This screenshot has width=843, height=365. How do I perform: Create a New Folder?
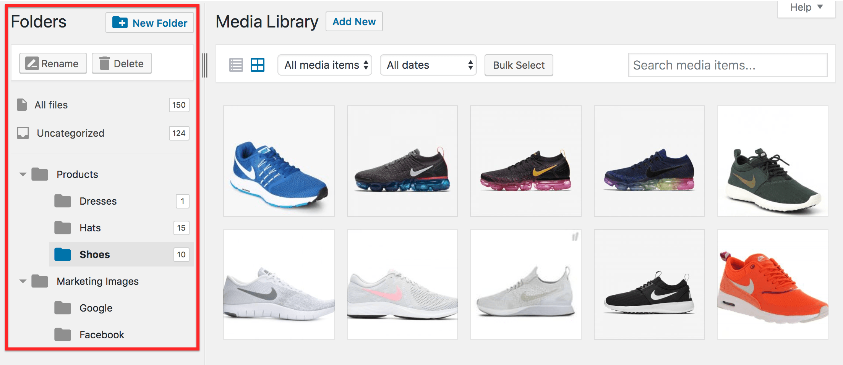150,23
